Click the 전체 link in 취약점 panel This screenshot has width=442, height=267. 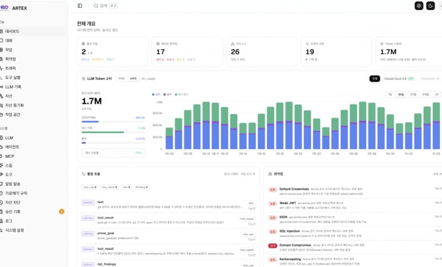(437, 174)
